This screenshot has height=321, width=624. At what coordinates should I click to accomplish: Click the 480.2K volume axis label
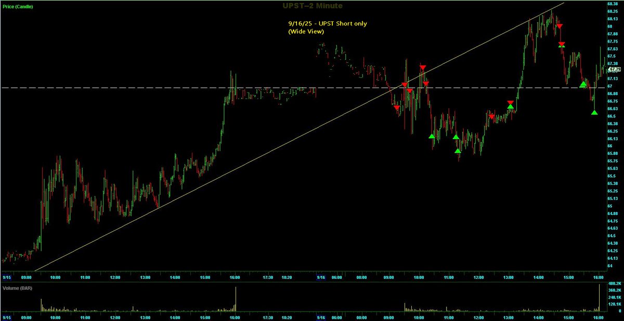[x=614, y=285]
